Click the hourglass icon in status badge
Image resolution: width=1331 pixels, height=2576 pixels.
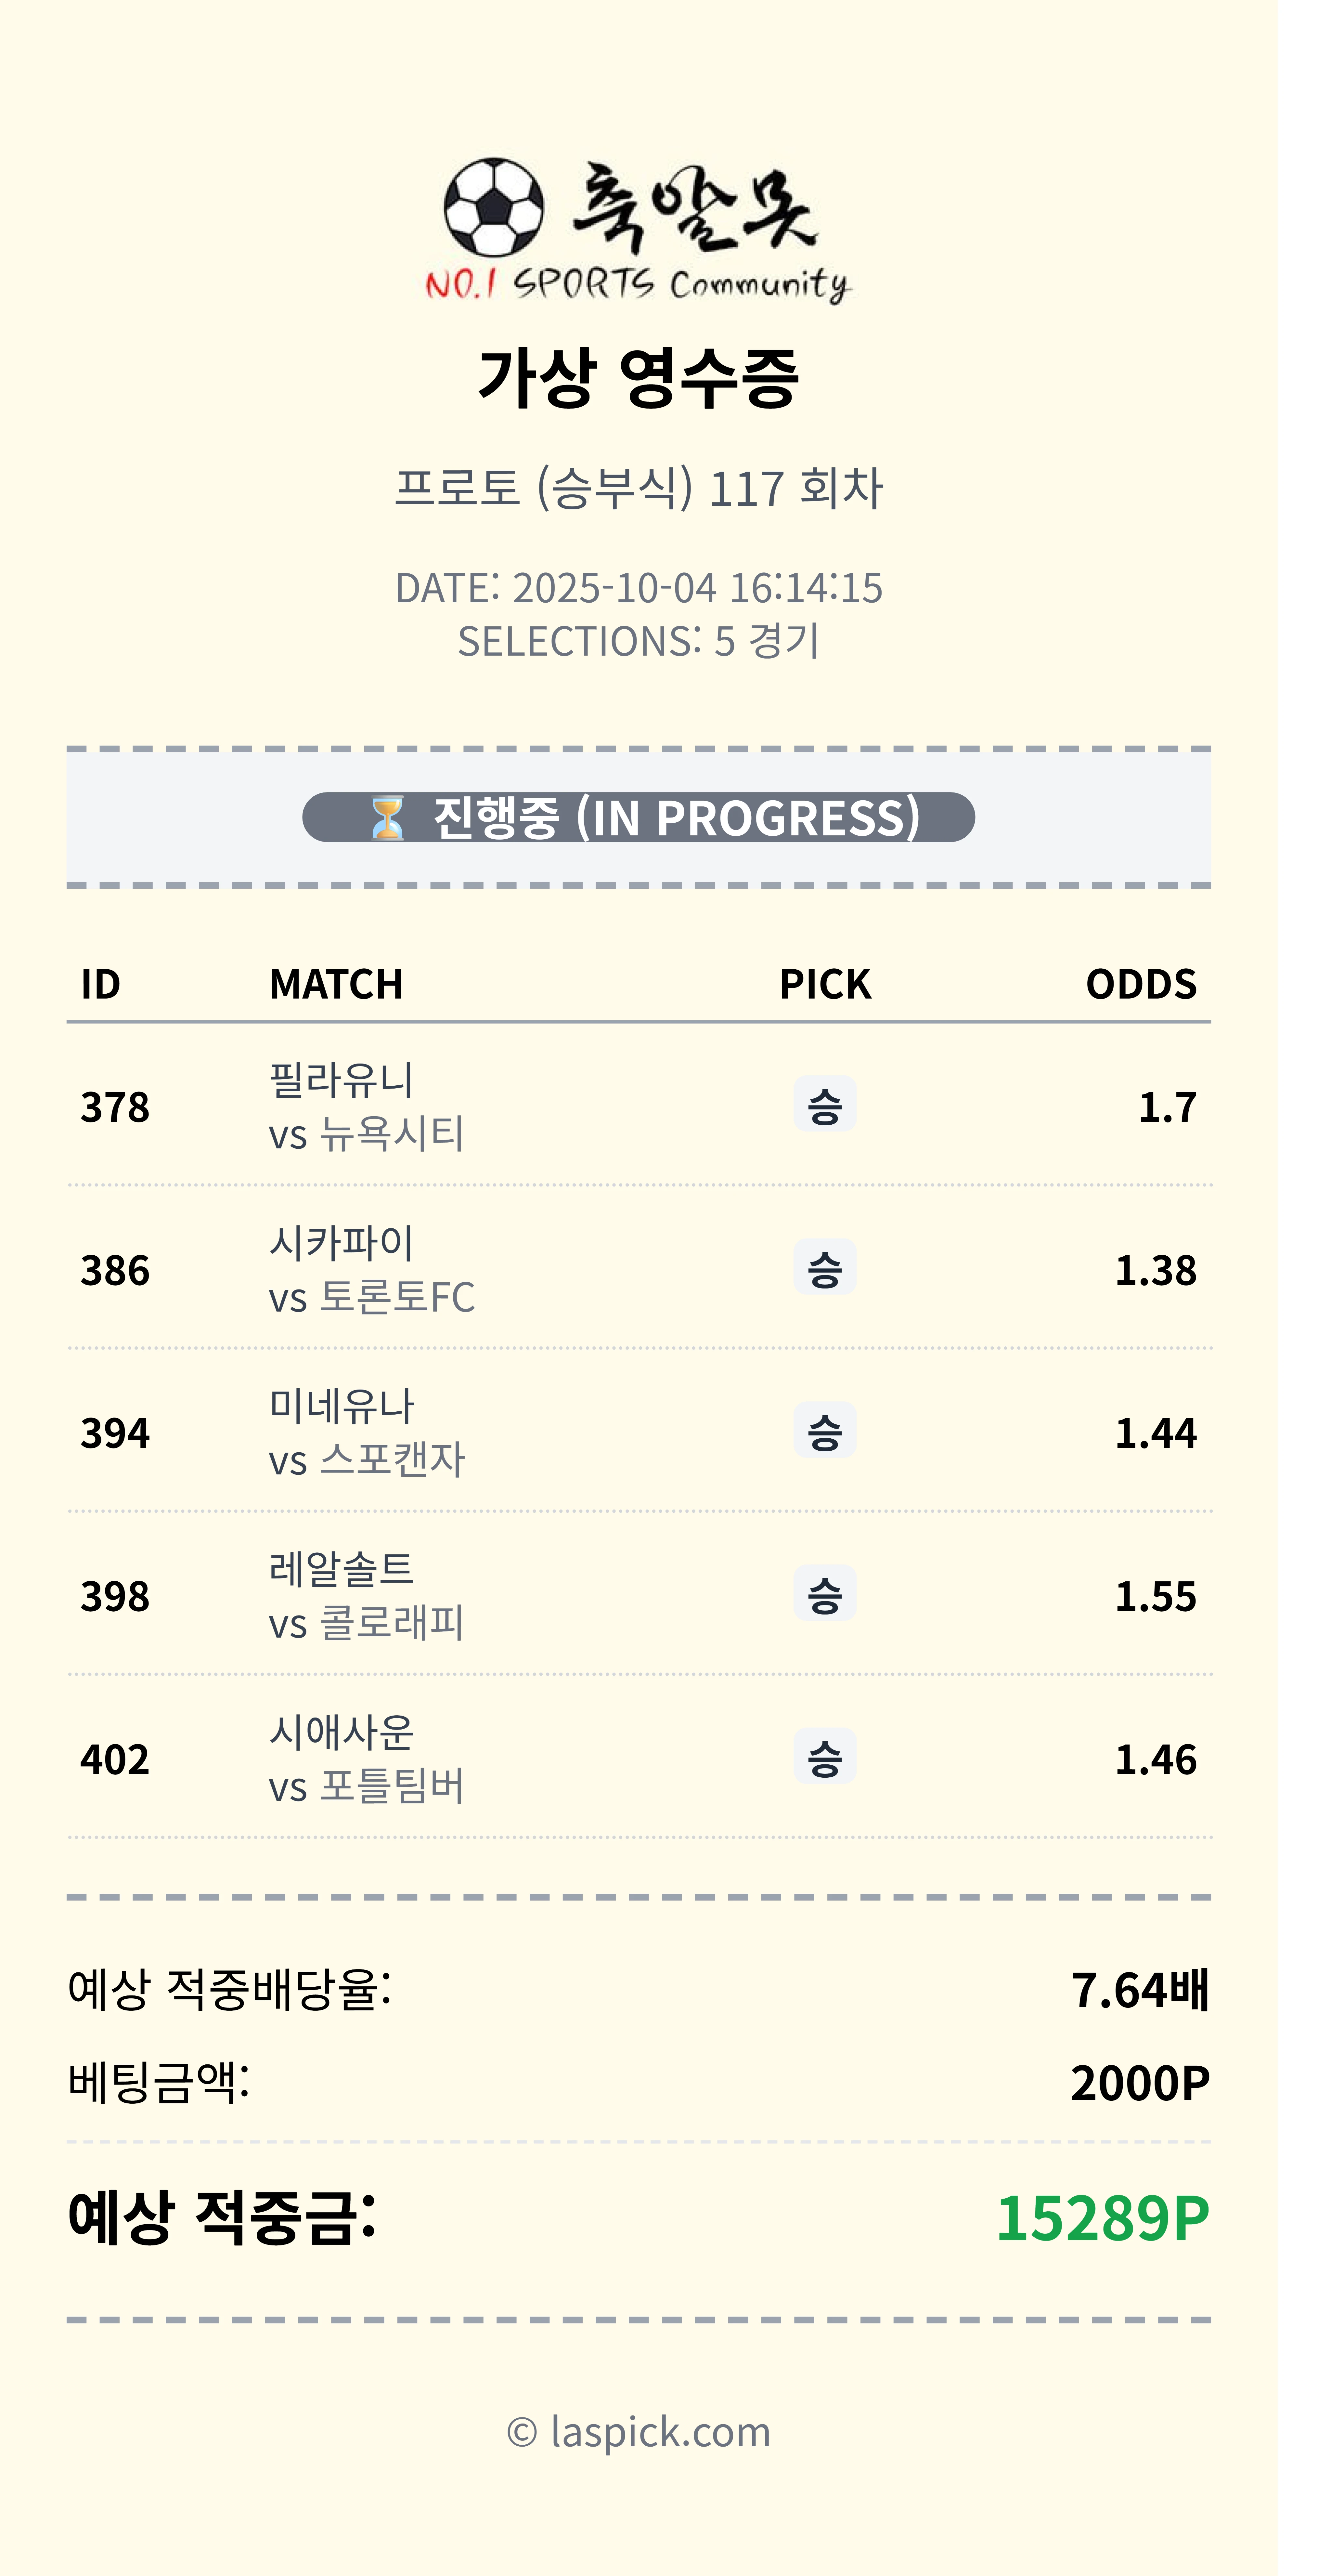point(387,818)
